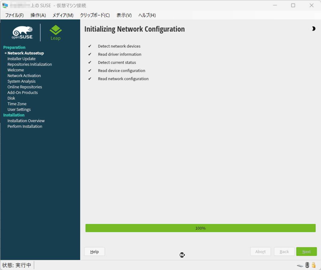Select Installer Update in sidebar

[21, 59]
